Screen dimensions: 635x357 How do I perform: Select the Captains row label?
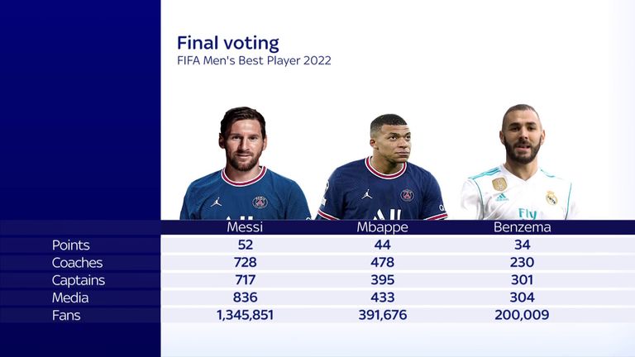(79, 280)
